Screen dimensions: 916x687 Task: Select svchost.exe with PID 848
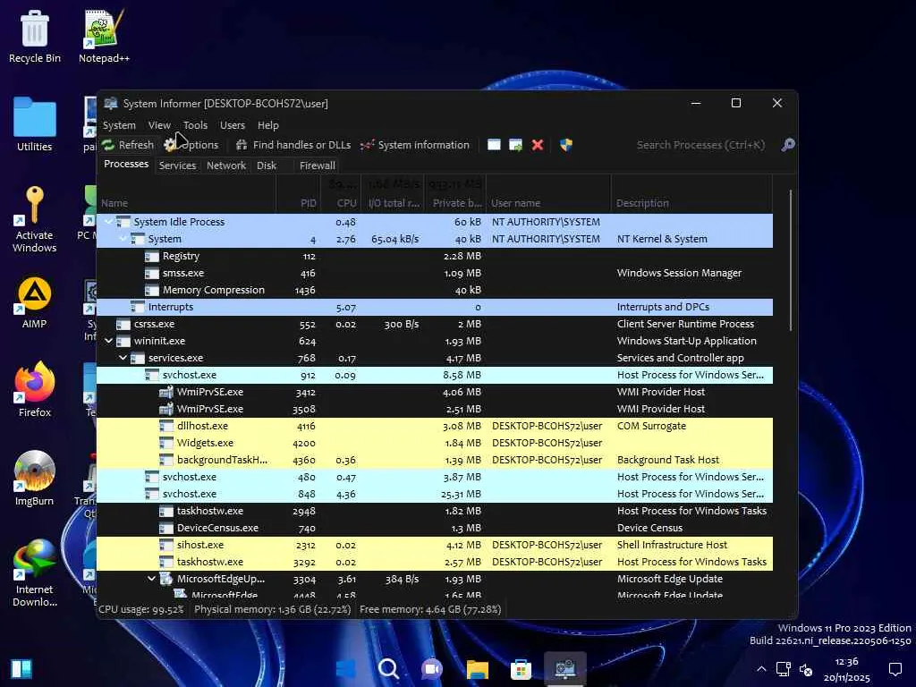click(x=435, y=494)
